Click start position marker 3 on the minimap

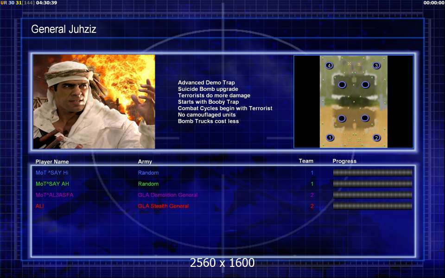coord(376,65)
